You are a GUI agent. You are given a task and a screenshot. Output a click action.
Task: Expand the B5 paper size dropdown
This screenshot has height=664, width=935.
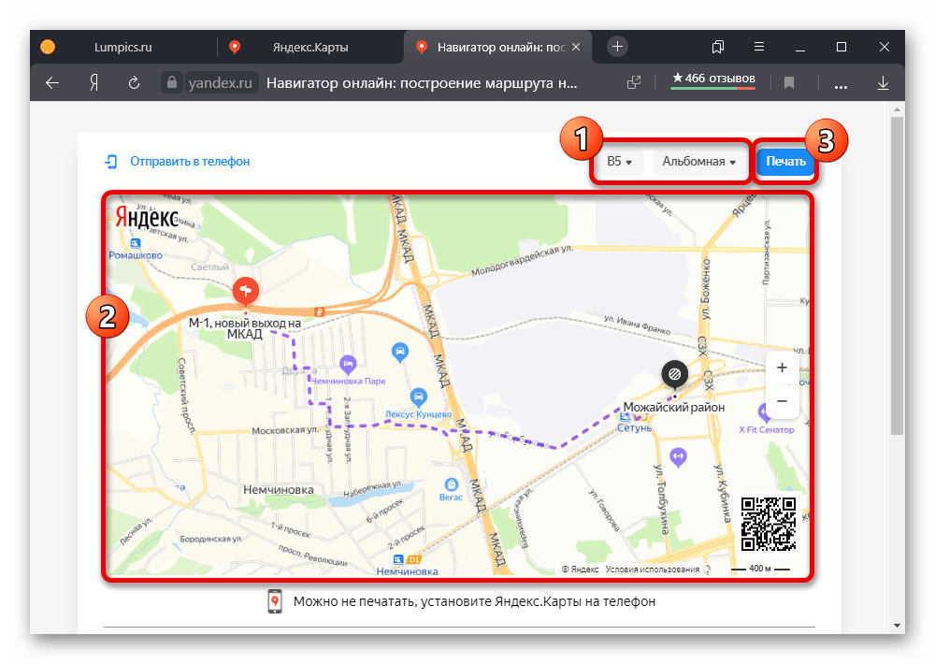tap(620, 161)
